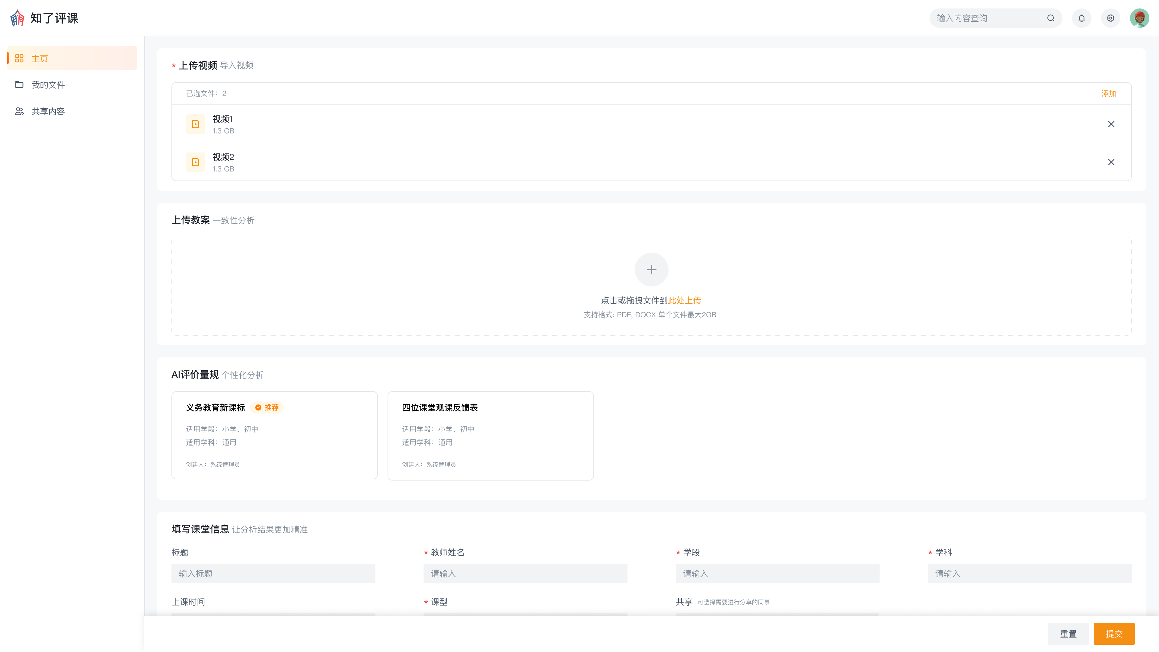
Task: Remove 视频2 with its X icon
Action: point(1111,162)
